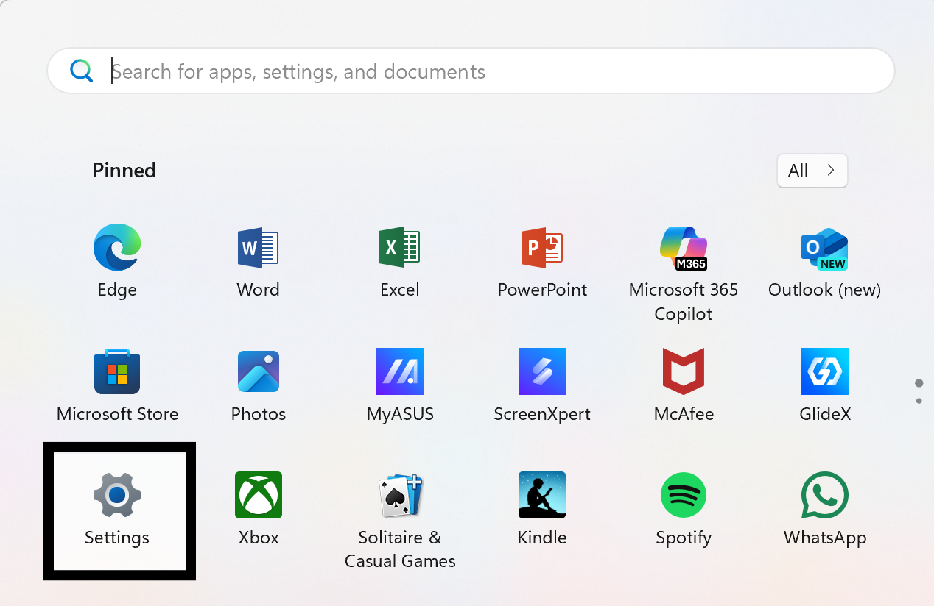Launch the GlideX app

tap(825, 385)
